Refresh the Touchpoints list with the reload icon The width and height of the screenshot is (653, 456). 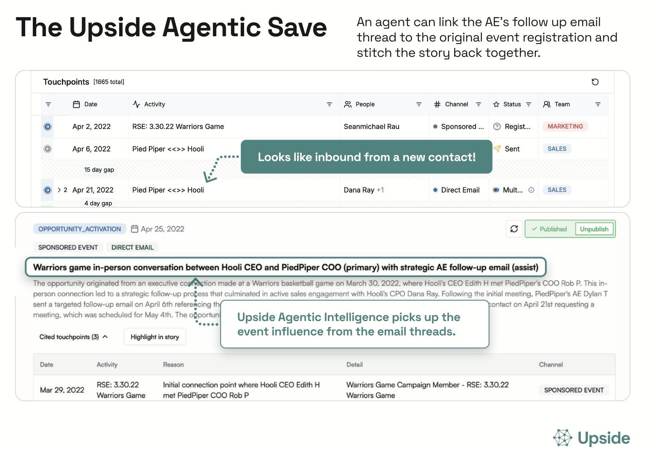pos(595,82)
